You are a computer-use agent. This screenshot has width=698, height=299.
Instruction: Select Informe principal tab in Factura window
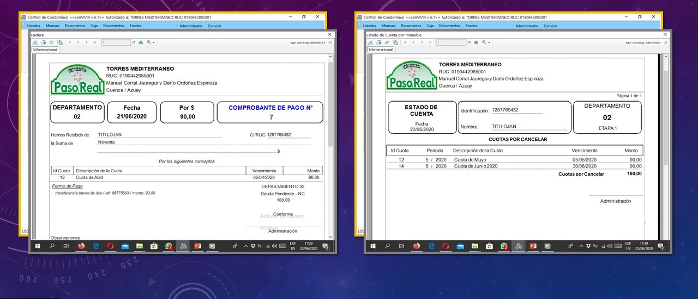tap(45, 49)
